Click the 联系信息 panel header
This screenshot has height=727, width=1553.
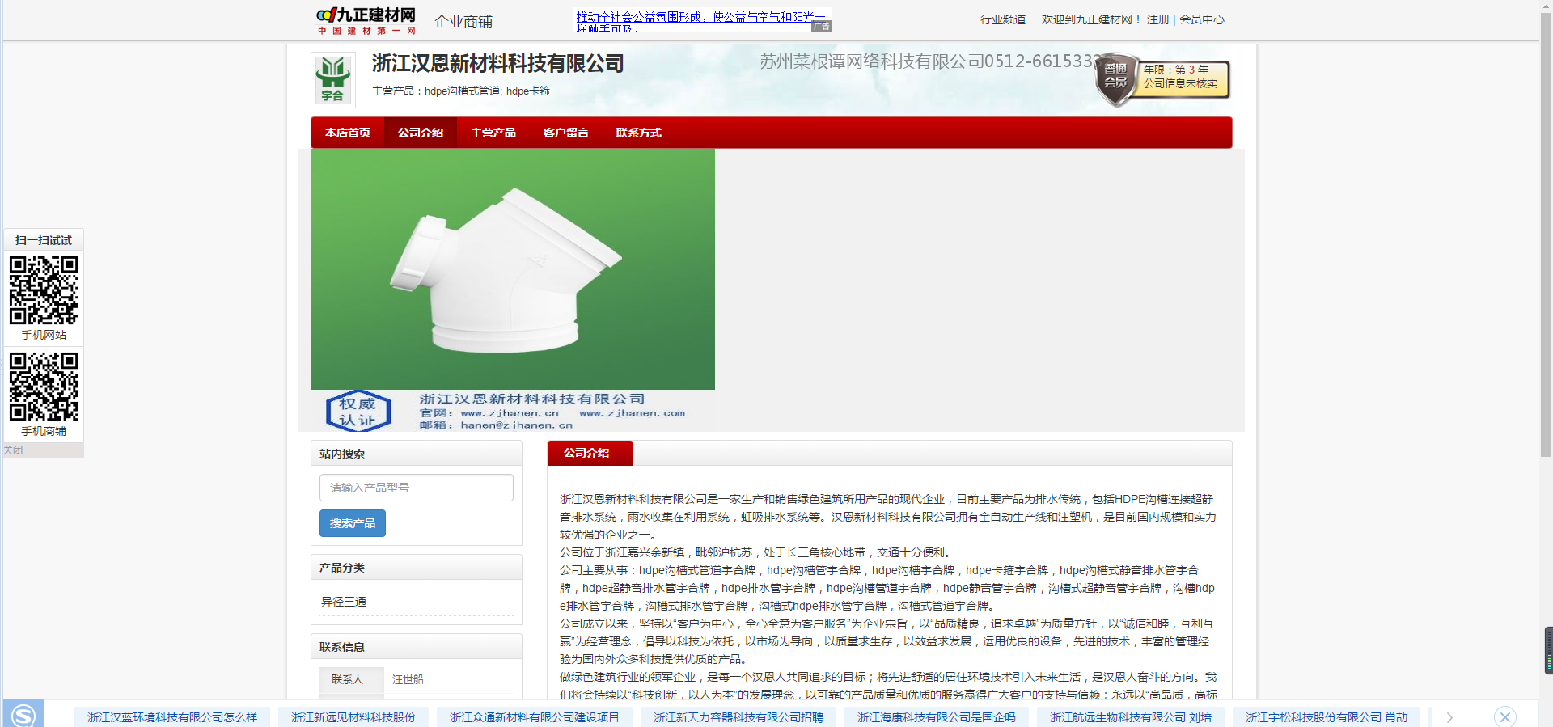pos(417,647)
